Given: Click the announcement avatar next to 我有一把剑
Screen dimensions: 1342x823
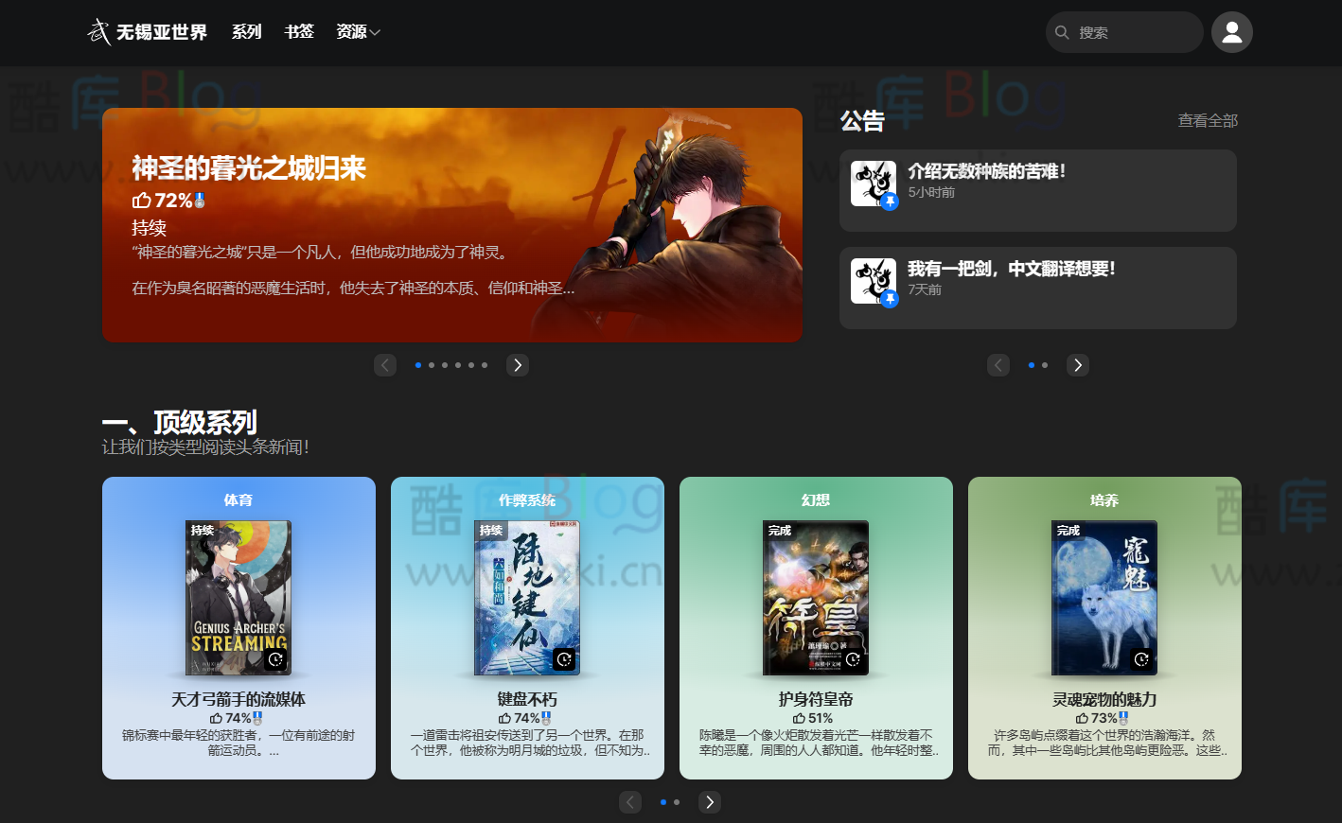Looking at the screenshot, I should coord(873,281).
